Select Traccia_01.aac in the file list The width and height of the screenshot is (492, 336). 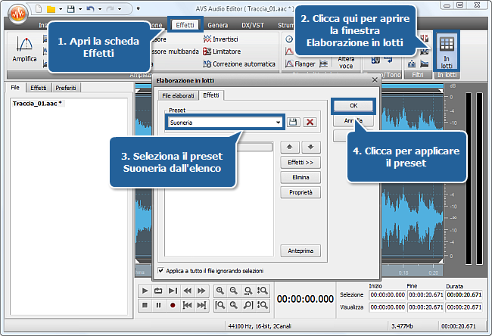tap(36, 102)
